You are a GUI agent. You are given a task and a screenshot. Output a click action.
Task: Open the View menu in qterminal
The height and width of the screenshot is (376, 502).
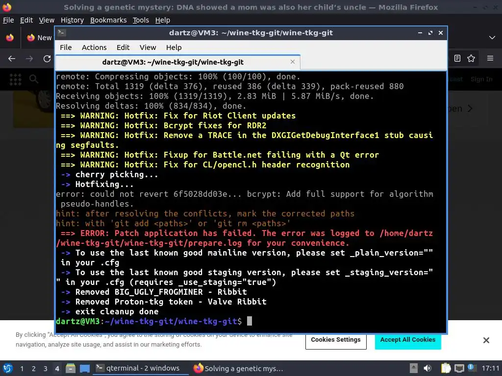click(x=148, y=47)
